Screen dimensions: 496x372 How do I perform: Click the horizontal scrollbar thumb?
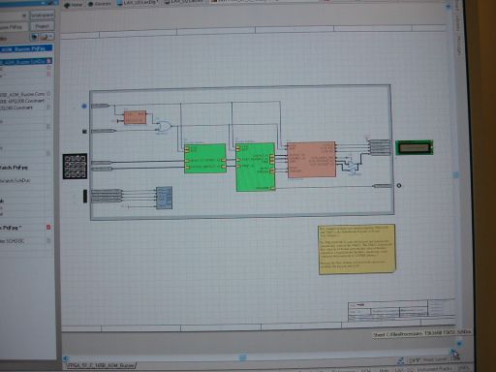click(x=242, y=357)
